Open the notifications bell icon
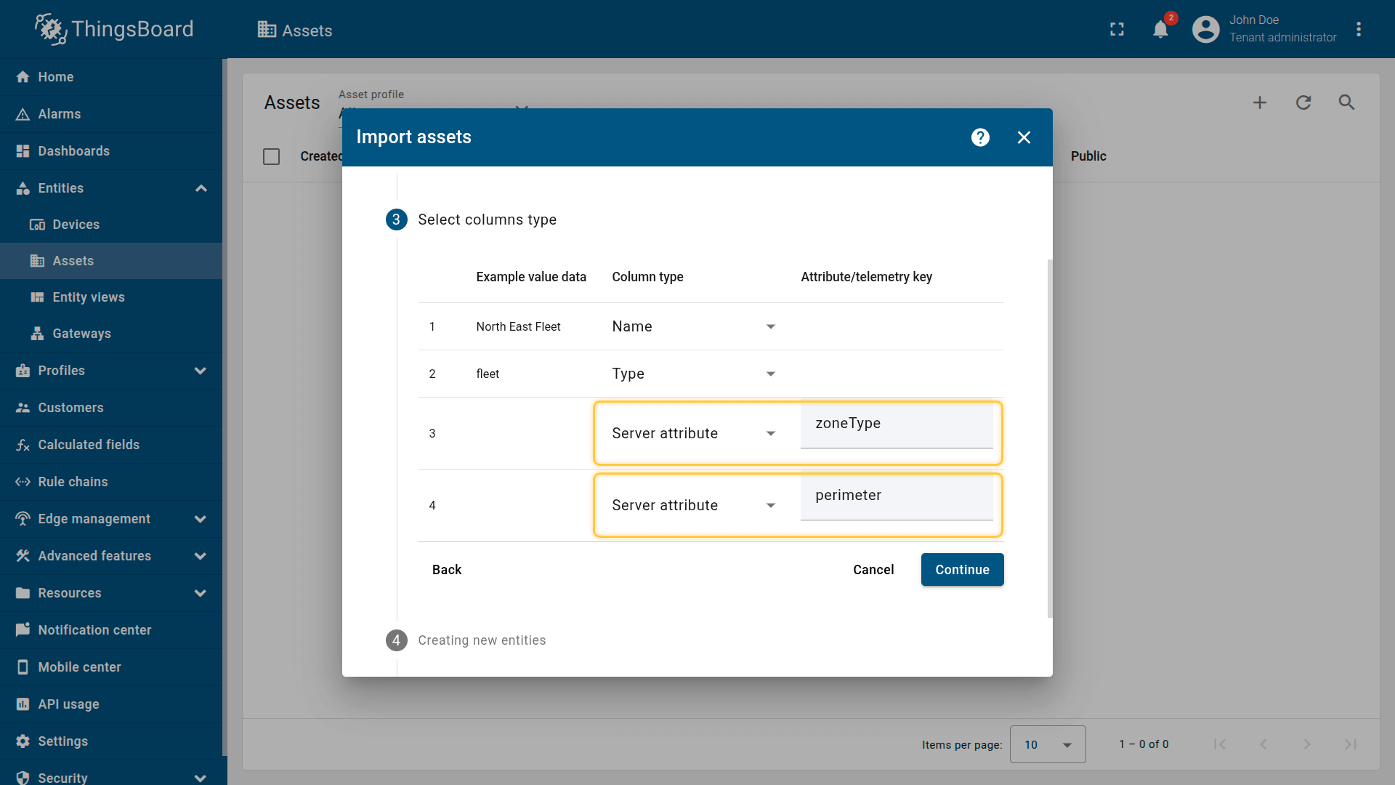The height and width of the screenshot is (785, 1395). [1160, 30]
